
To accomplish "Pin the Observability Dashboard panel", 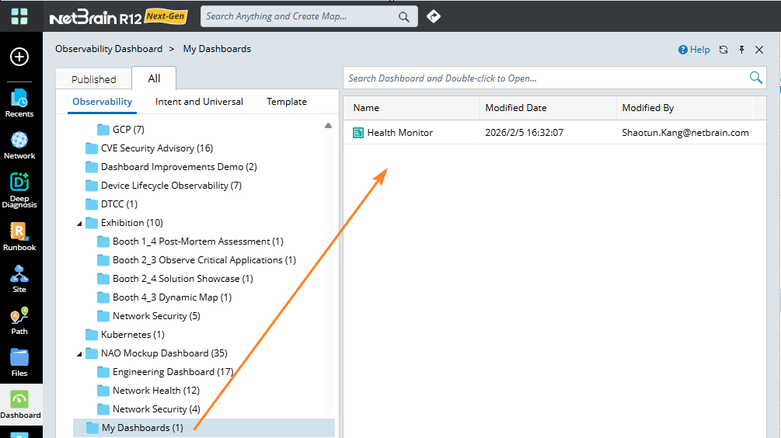I will click(x=741, y=50).
